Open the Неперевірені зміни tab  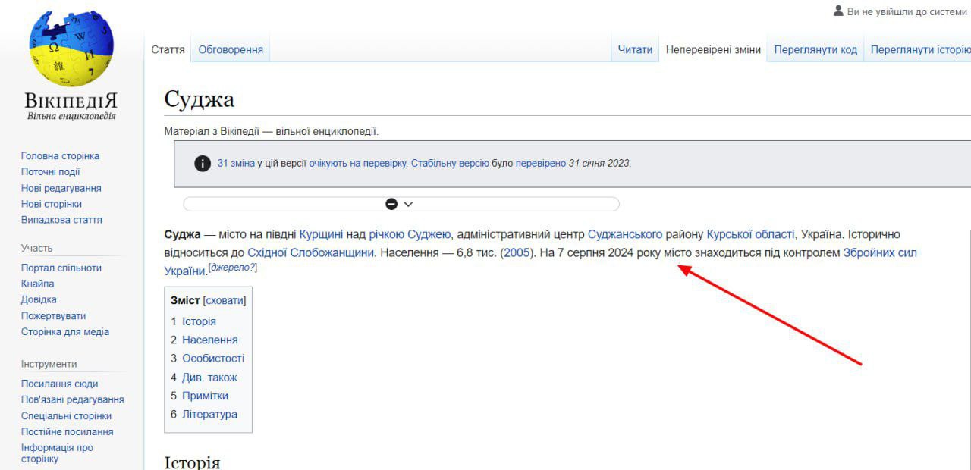click(713, 49)
